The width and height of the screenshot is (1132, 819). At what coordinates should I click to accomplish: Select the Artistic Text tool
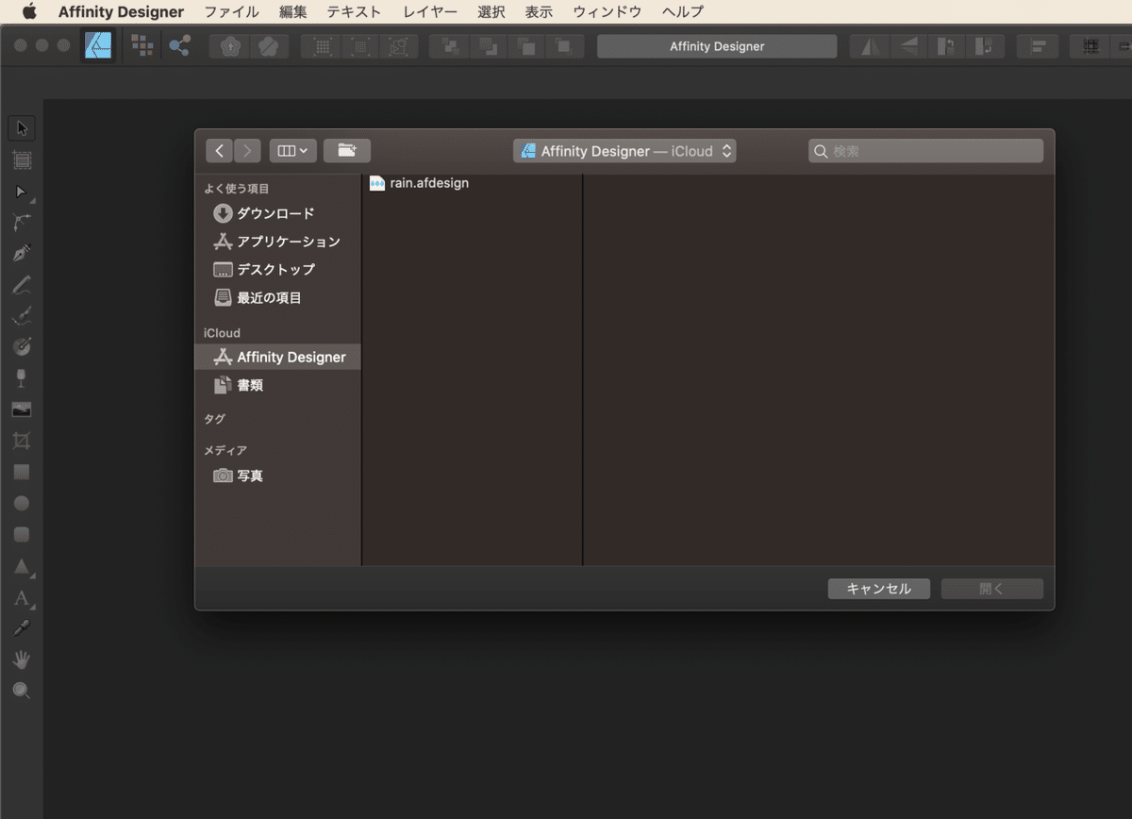point(22,598)
